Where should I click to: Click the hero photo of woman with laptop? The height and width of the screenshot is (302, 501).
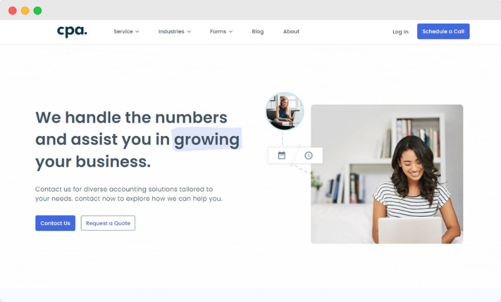tap(386, 174)
